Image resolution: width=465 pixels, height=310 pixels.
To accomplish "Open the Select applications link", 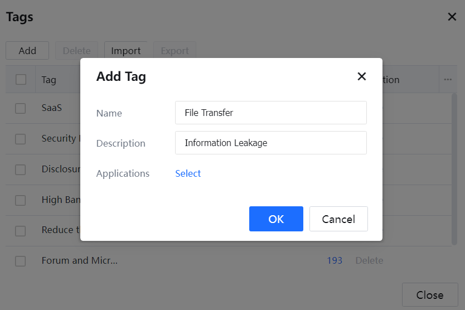I will [x=188, y=173].
